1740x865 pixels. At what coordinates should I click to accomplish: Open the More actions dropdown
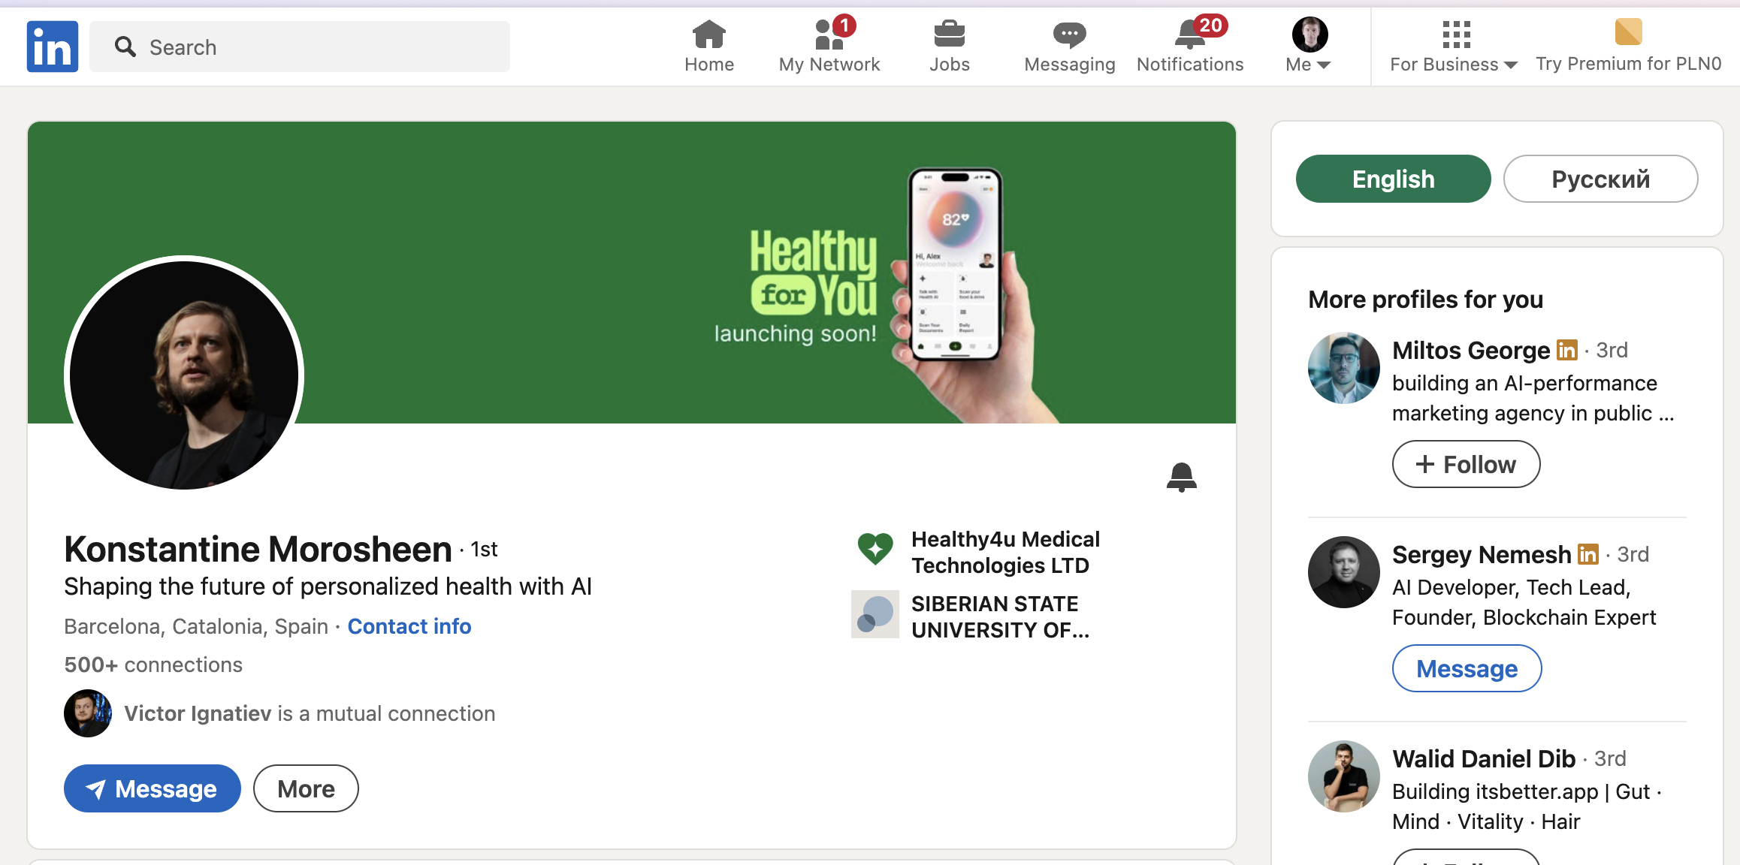[x=306, y=788]
